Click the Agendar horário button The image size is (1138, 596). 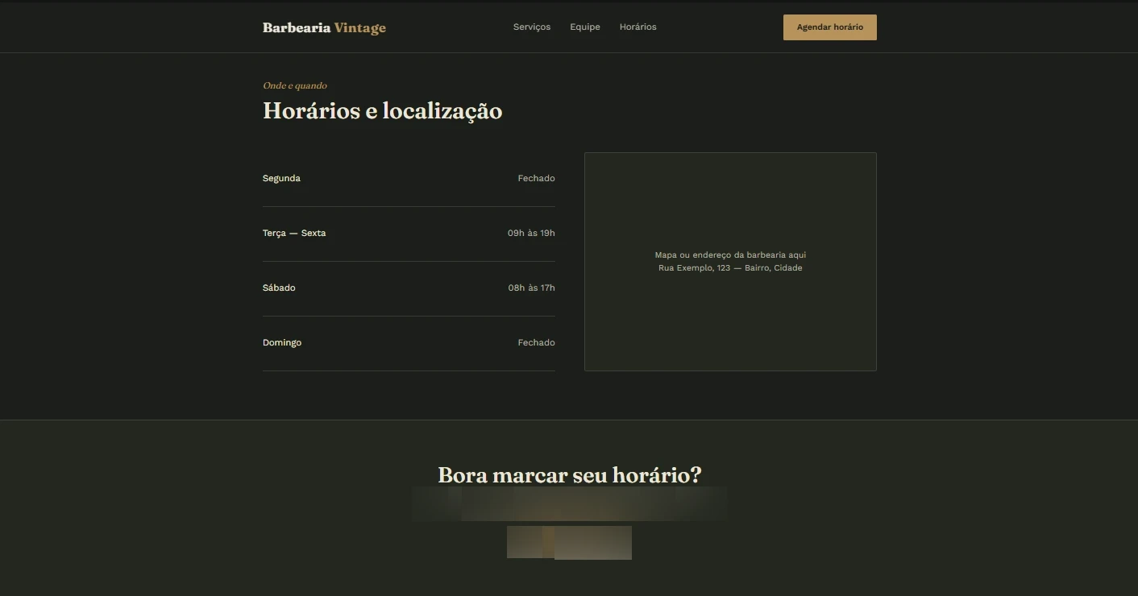click(830, 27)
